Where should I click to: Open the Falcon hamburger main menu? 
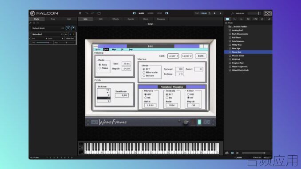coord(80,13)
